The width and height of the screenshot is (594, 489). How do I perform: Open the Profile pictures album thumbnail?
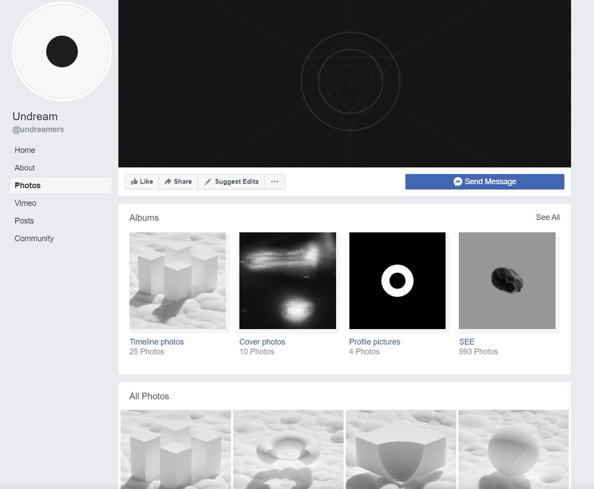point(397,281)
